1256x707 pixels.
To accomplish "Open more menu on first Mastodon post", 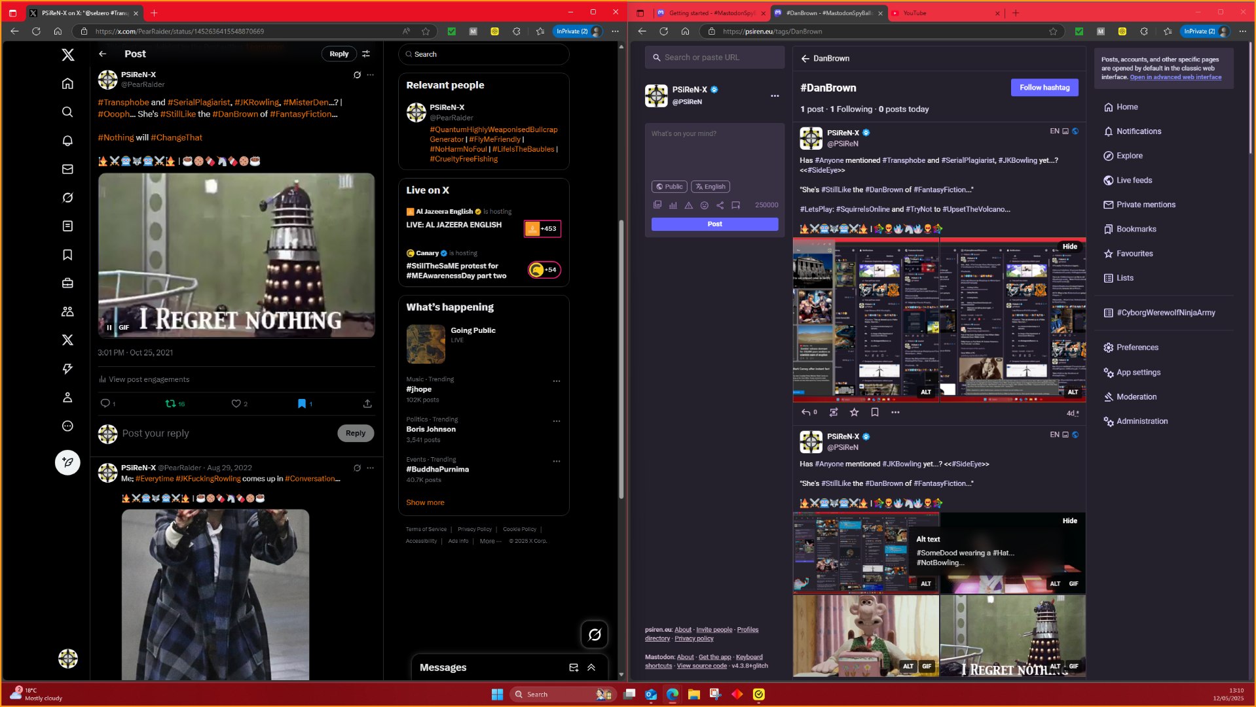I will click(895, 412).
